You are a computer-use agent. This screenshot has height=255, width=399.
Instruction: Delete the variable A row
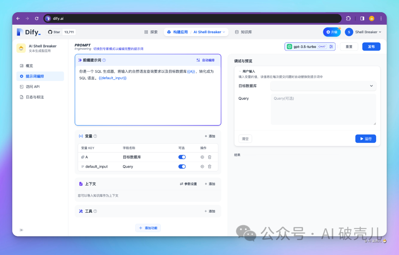click(209, 157)
